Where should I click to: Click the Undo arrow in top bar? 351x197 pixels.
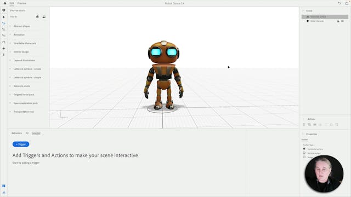(x=339, y=3)
